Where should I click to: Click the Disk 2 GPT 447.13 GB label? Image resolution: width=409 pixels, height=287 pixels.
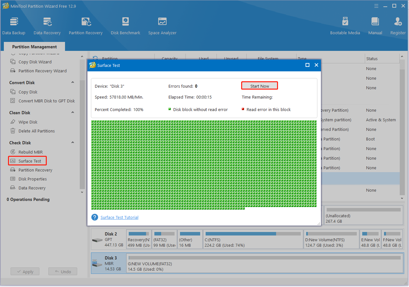[x=114, y=239]
